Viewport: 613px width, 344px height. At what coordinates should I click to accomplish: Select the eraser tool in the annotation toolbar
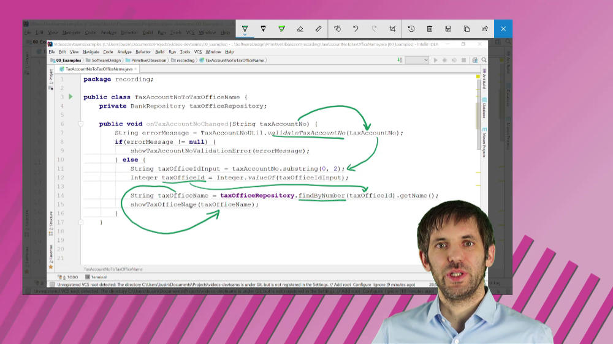[300, 29]
